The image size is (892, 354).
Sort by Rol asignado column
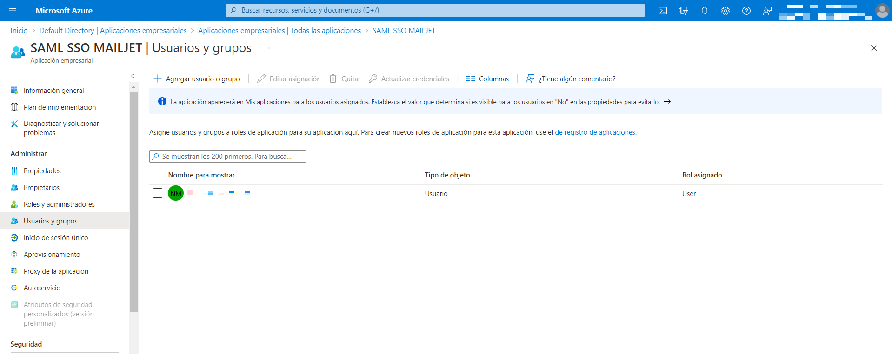pos(702,175)
